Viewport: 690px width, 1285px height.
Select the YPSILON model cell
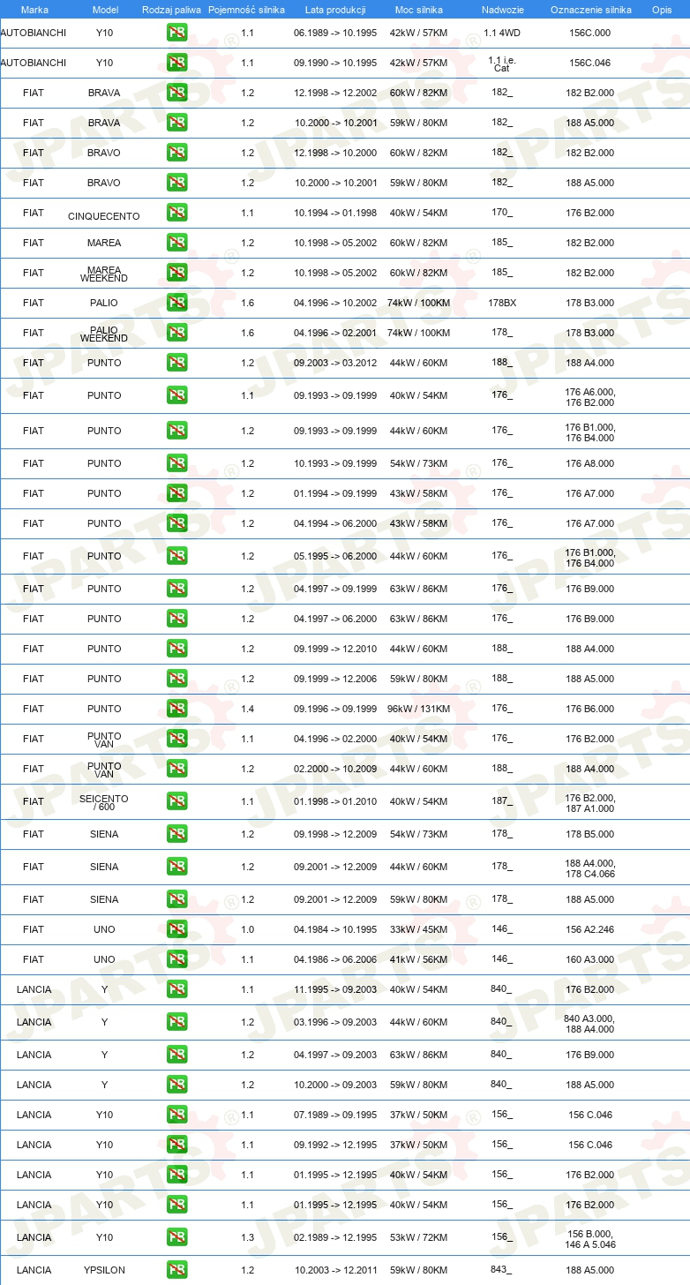click(x=104, y=1270)
